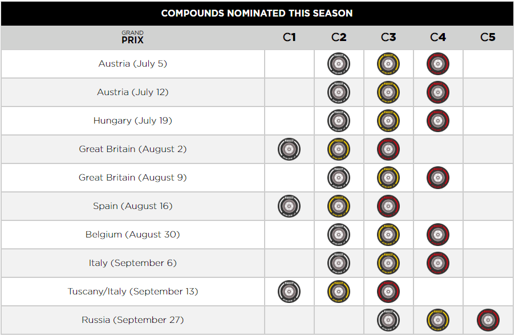Select the red C4 tyre for Hungary July 19
Image resolution: width=515 pixels, height=336 pixels.
coord(438,121)
